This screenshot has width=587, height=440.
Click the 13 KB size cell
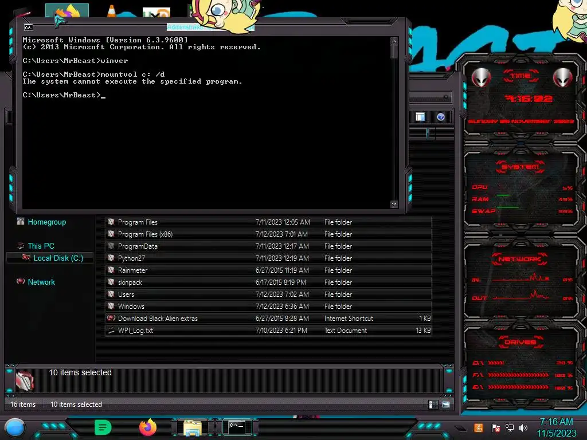tap(424, 331)
